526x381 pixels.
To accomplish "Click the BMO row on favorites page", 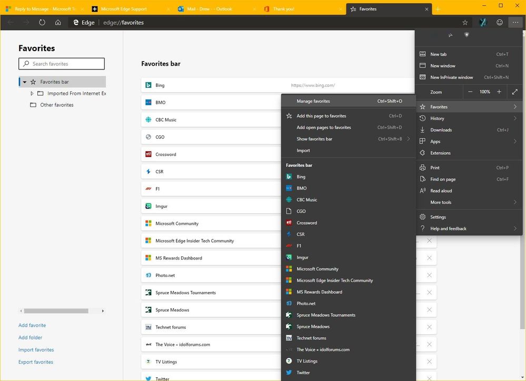I will [211, 102].
